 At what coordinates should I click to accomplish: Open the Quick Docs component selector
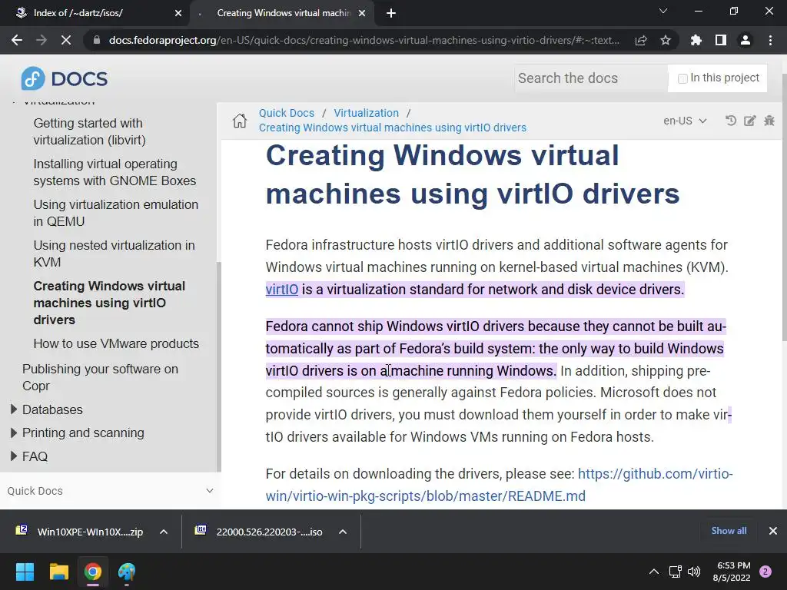point(110,491)
